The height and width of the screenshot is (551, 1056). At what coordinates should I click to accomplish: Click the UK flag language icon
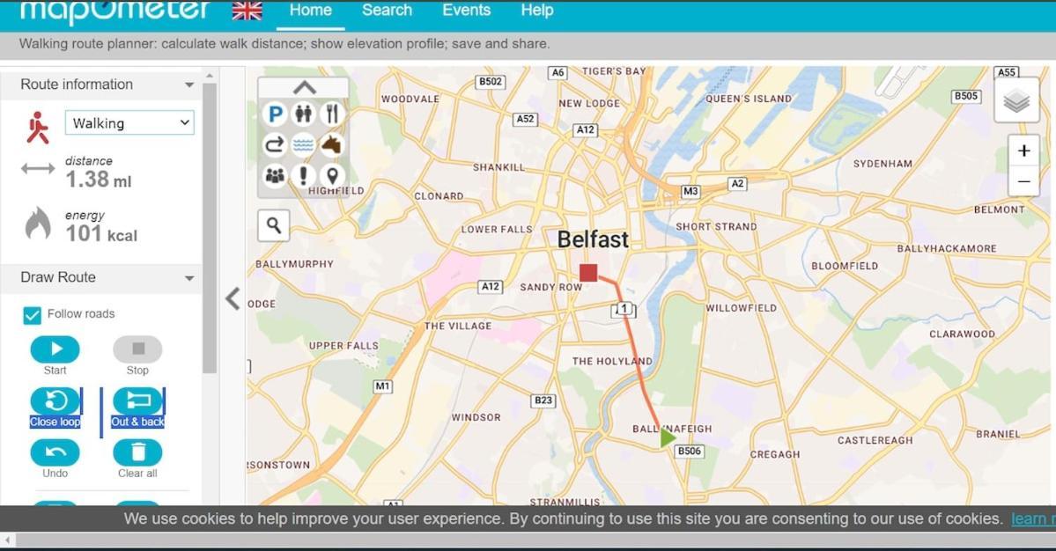point(247,11)
